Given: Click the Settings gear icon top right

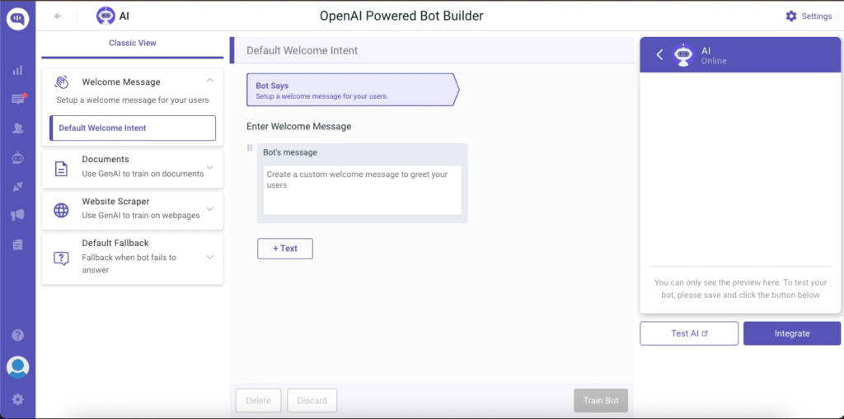Looking at the screenshot, I should point(790,16).
